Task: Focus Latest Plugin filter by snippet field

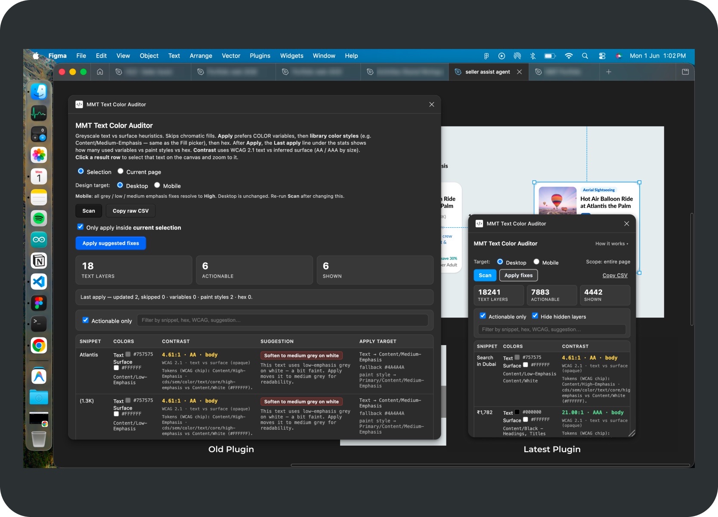Action: point(552,330)
